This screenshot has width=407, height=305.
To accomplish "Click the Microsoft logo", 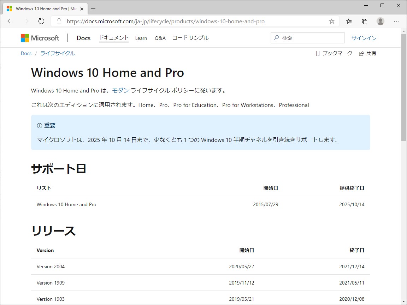I will [40, 38].
